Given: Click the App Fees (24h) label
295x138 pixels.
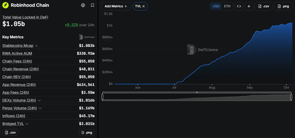Looking at the screenshot, I should click(x=16, y=92).
